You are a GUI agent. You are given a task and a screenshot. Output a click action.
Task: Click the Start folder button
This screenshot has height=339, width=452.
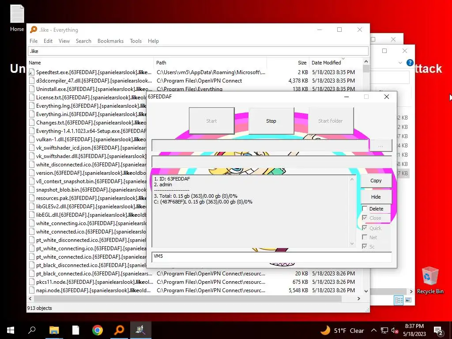tap(331, 121)
